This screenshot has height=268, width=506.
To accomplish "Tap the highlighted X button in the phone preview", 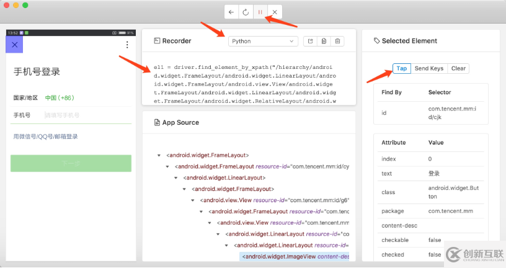I will coord(14,44).
